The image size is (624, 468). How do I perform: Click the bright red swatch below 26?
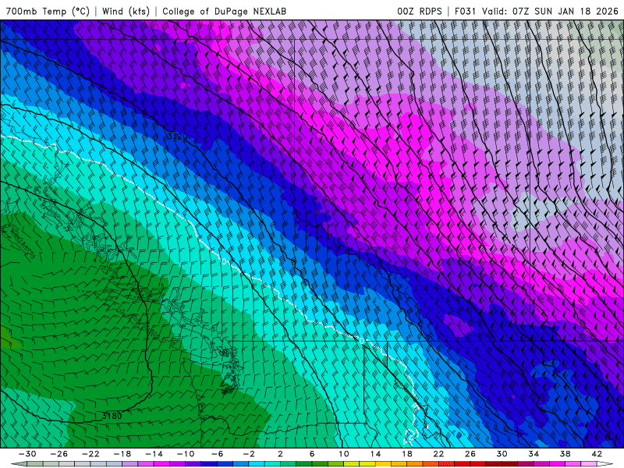[x=463, y=464]
